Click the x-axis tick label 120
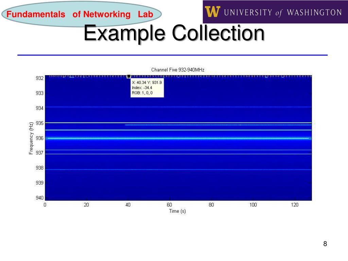This screenshot has height=261, width=348. (x=295, y=205)
